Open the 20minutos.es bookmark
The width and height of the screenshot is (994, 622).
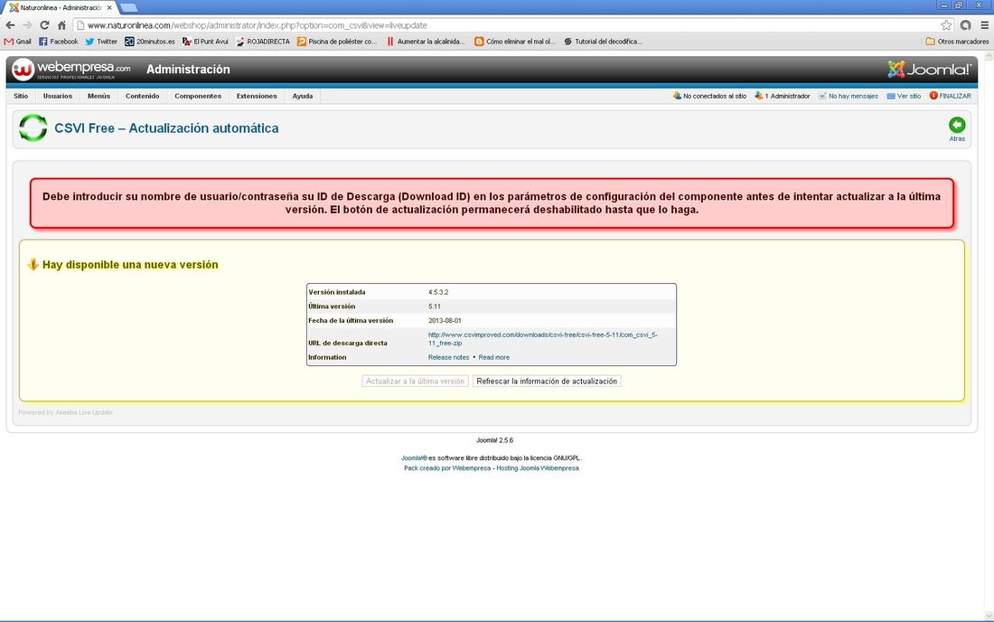(x=150, y=42)
